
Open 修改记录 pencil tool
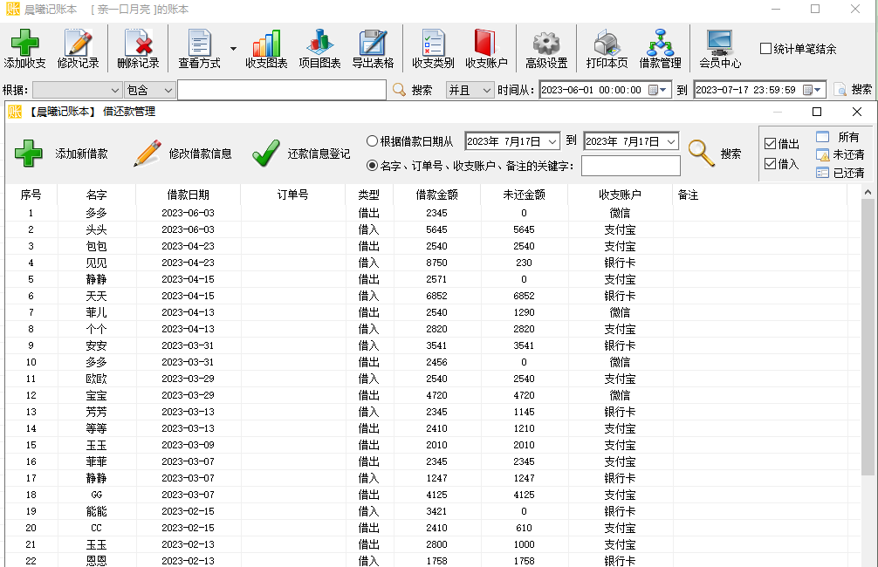coord(78,43)
